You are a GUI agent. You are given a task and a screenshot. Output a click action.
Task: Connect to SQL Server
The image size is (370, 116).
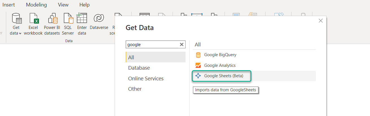point(68,24)
